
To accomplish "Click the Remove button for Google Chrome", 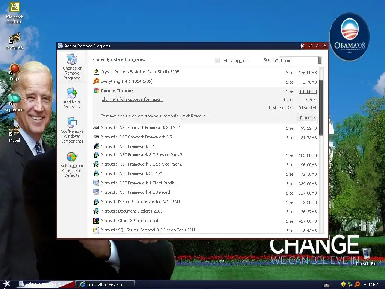I will click(308, 118).
